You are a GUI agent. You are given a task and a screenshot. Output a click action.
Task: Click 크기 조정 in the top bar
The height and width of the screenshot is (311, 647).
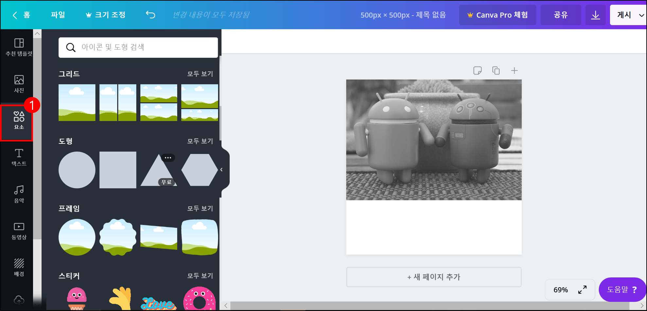tap(105, 14)
